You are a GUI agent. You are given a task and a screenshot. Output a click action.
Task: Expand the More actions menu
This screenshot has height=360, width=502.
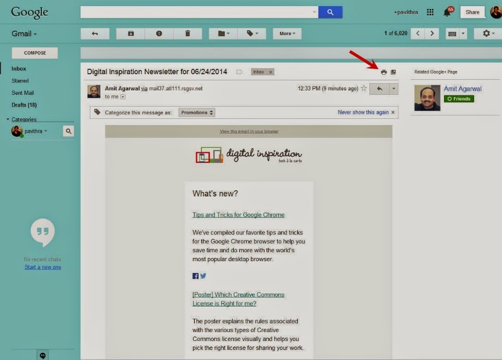coord(286,33)
